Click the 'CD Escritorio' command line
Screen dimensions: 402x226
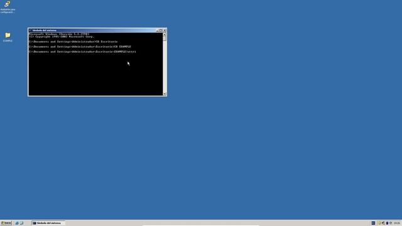(73, 41)
